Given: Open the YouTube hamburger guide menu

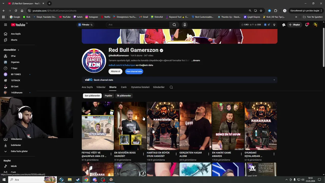Looking at the screenshot, I should click(x=5, y=25).
